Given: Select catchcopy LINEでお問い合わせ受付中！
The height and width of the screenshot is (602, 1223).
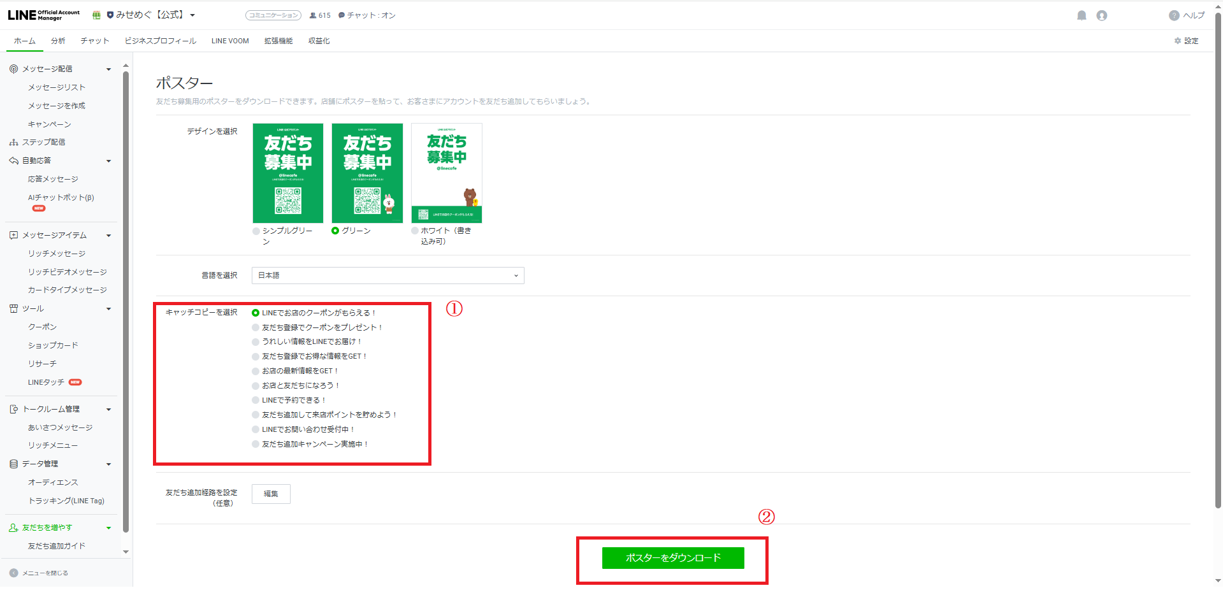Looking at the screenshot, I should tap(256, 429).
